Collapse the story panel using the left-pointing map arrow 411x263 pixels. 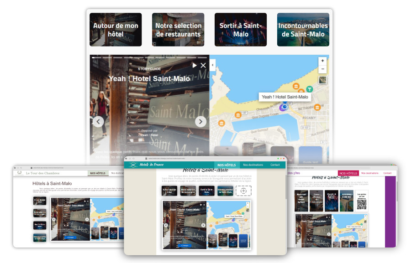pyautogui.click(x=212, y=65)
